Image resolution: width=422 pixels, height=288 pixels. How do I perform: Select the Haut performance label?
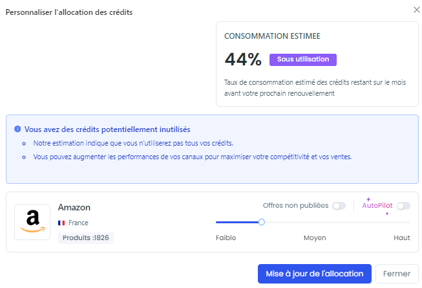click(402, 238)
